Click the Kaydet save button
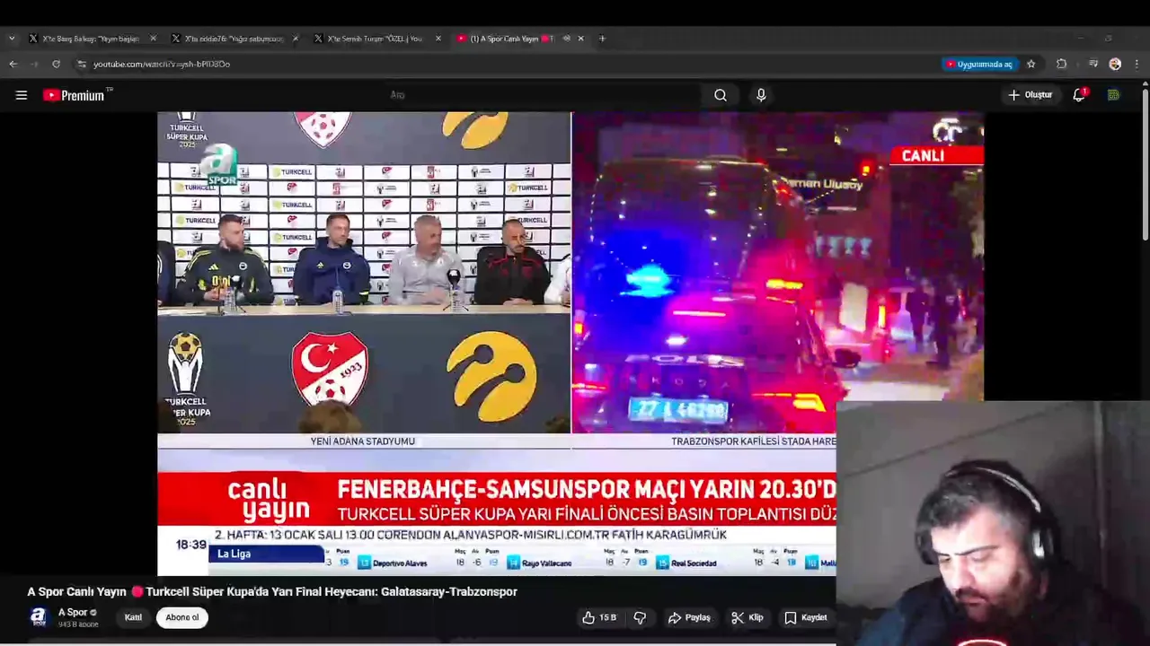Image resolution: width=1150 pixels, height=646 pixels. (805, 617)
